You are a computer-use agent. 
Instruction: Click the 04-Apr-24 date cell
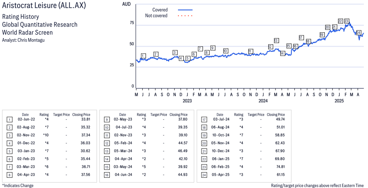pyautogui.click(x=123, y=159)
